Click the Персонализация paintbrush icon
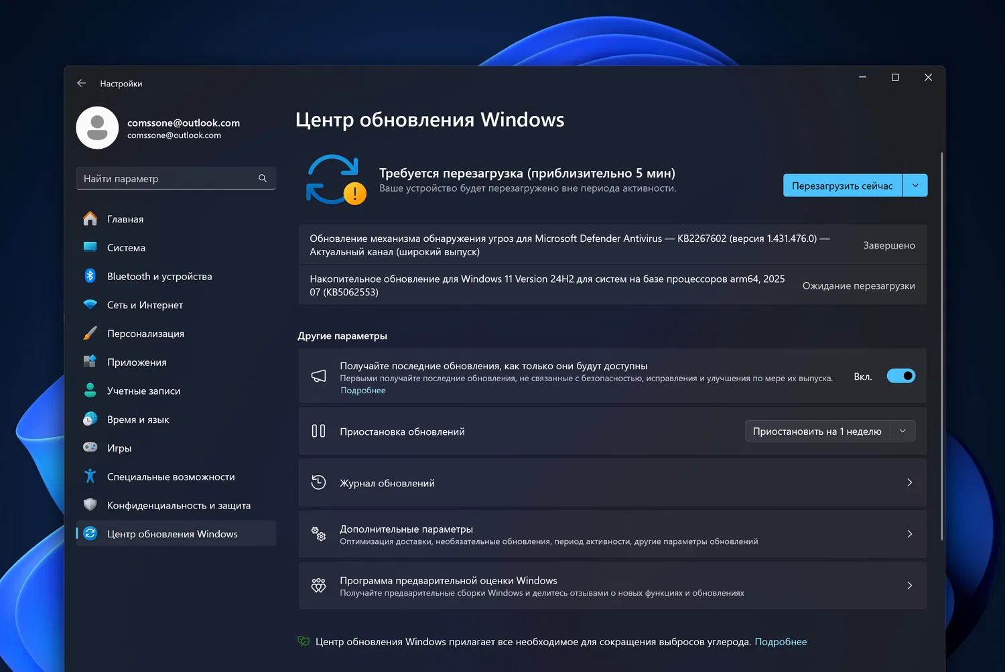Viewport: 1005px width, 672px height. tap(90, 334)
